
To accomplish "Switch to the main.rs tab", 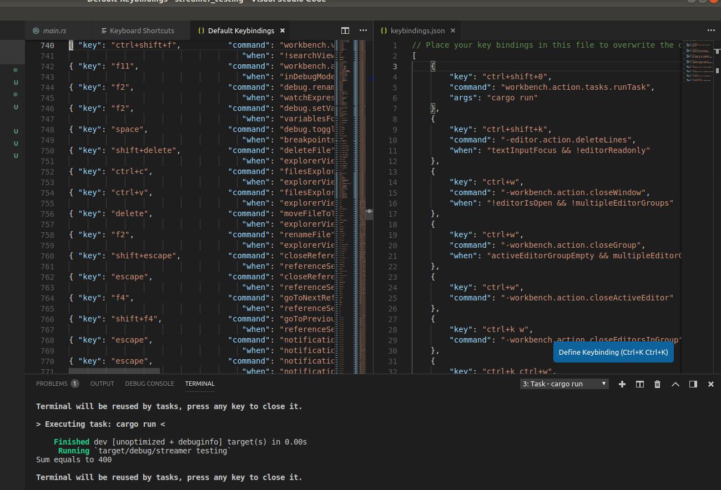I will tap(54, 30).
